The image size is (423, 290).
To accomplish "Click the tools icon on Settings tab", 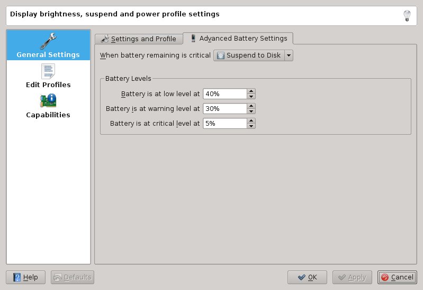I will coord(105,39).
